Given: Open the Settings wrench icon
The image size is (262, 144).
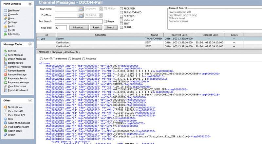Looking at the screenshot, I should coord(5,22).
